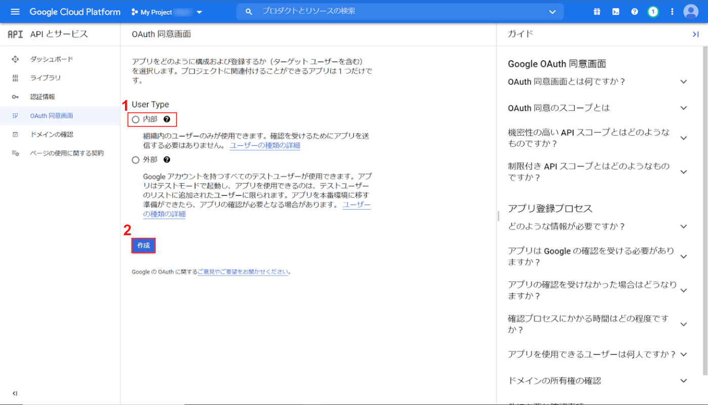Open OAuth 同意画面 in the sidebar
Viewport: 708px width, 405px height.
click(60, 115)
